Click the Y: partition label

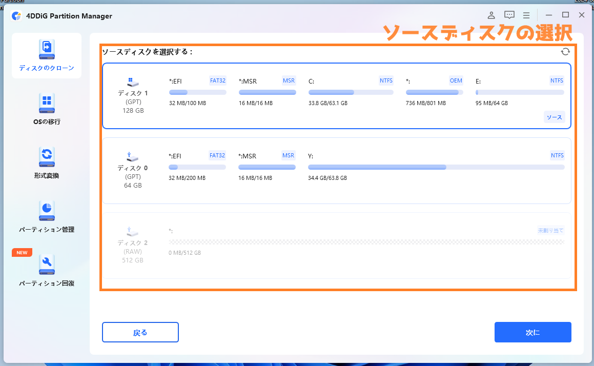311,156
